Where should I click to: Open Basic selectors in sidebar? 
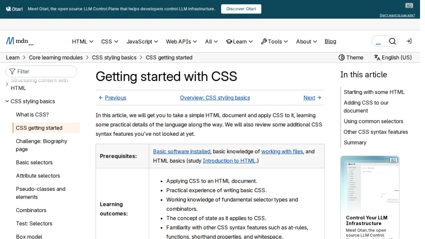pyautogui.click(x=34, y=163)
